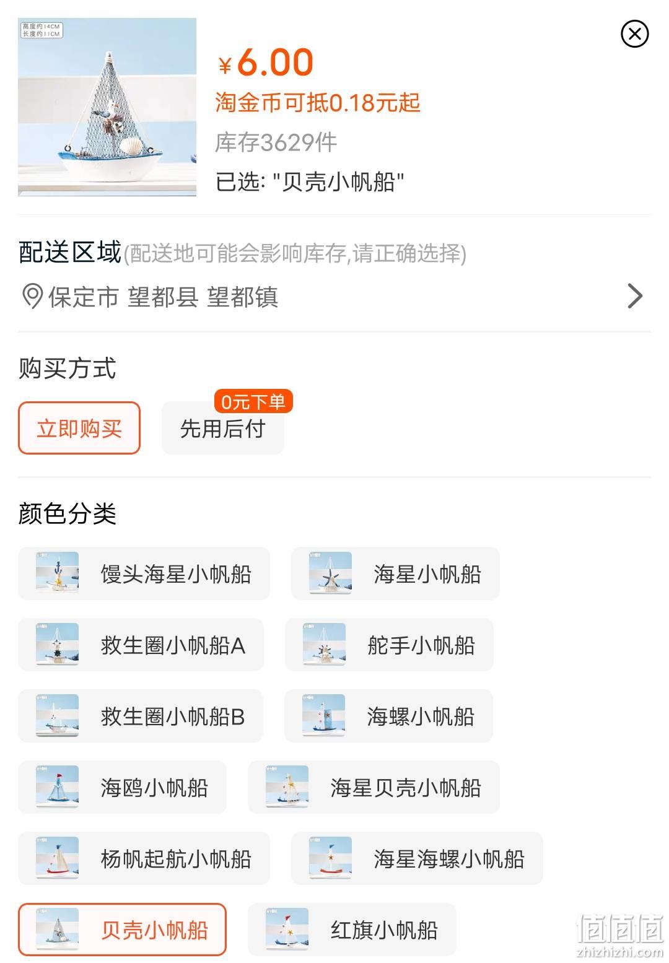Choose 救生圈小帆船A option

pyautogui.click(x=141, y=645)
